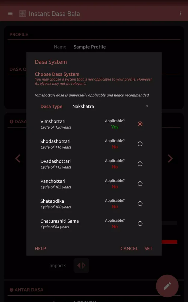
Task: Select the Chaturashiti Sama radio button
Action: click(x=140, y=223)
